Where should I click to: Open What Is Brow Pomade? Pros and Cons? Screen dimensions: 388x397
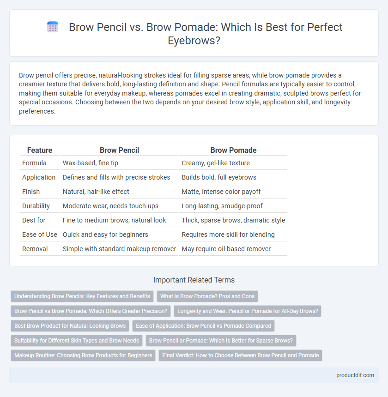point(207,296)
